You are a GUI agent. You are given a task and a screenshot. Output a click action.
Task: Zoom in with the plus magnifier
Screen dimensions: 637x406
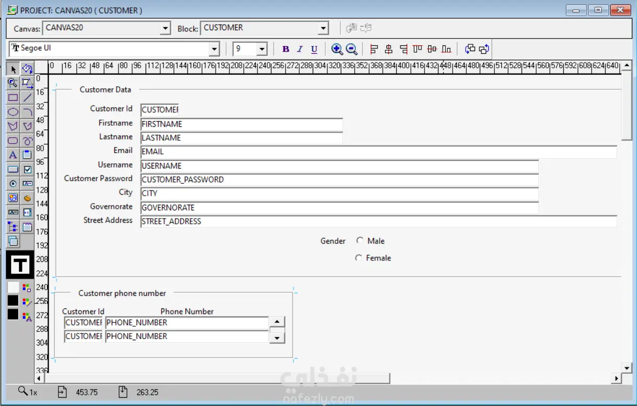pos(337,49)
